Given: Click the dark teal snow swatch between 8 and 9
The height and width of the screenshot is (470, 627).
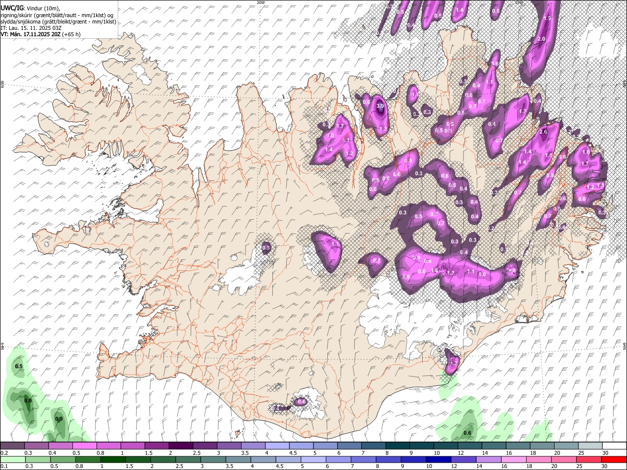Looking at the screenshot, I should pyautogui.click(x=397, y=446).
